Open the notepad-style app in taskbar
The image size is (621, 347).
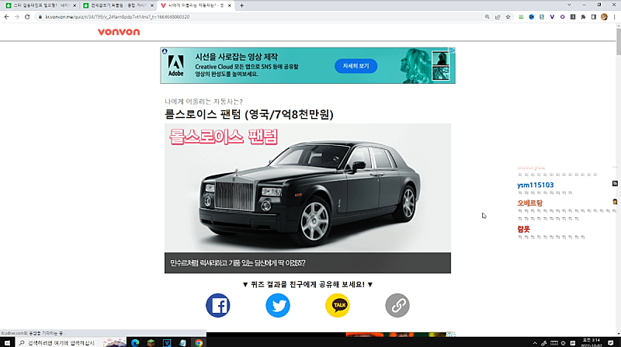coord(182,342)
